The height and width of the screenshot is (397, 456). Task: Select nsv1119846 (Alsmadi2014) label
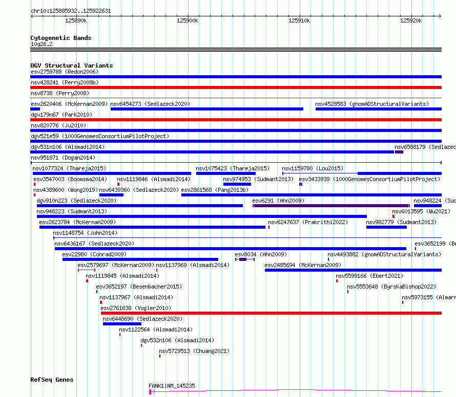point(154,179)
